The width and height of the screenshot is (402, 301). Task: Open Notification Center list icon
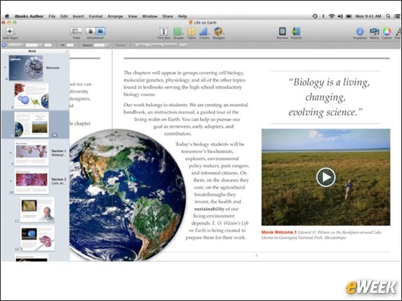397,16
